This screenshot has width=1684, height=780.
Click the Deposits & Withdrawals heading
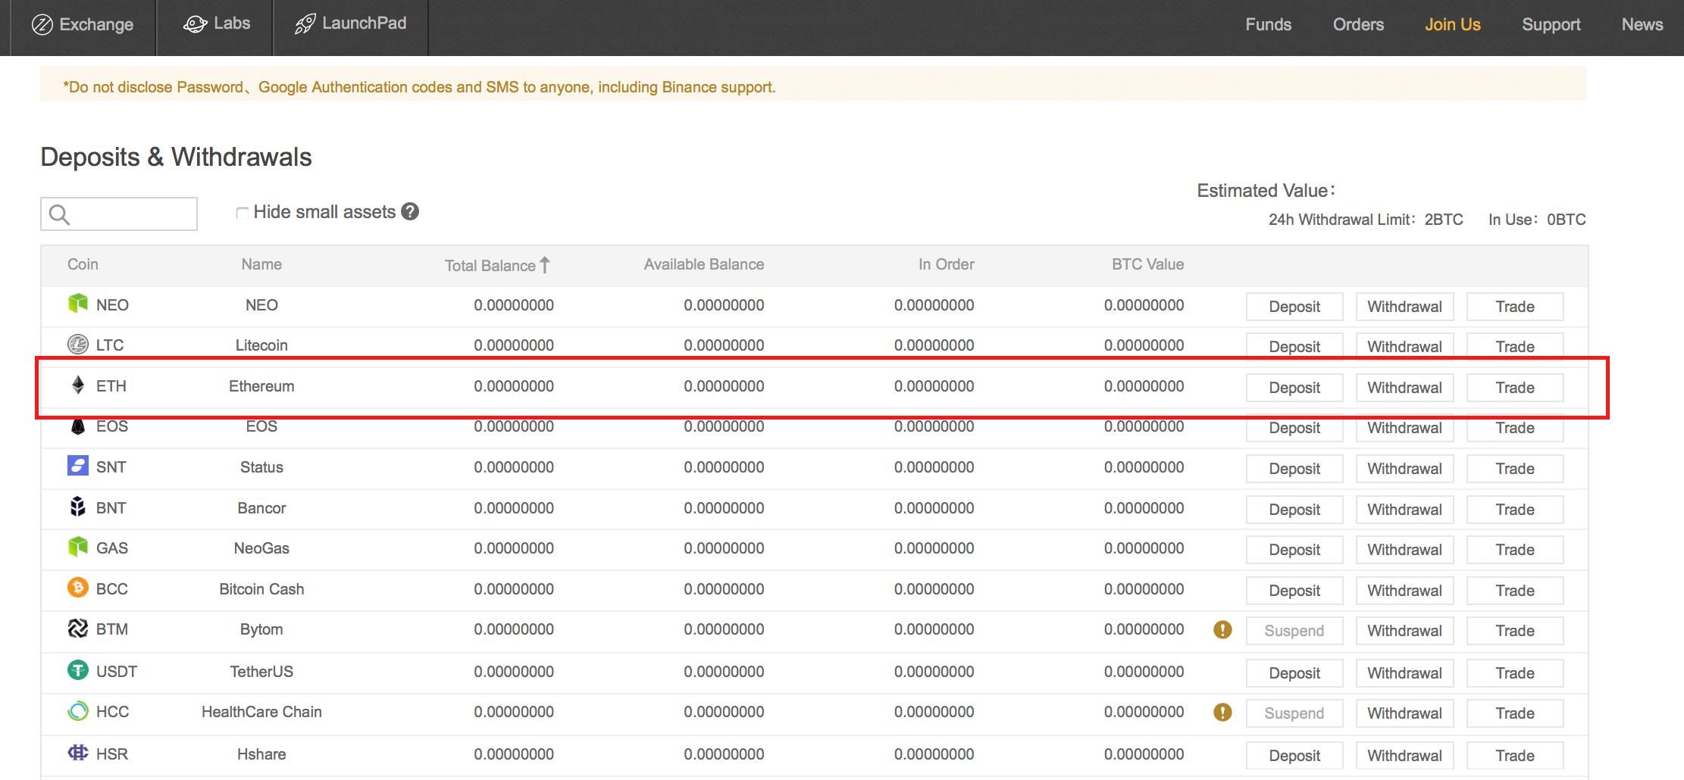tap(176, 158)
